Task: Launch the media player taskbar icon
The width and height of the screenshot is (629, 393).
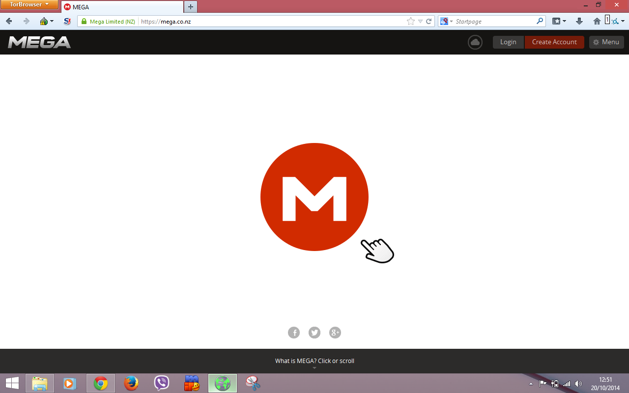Action: click(70, 383)
